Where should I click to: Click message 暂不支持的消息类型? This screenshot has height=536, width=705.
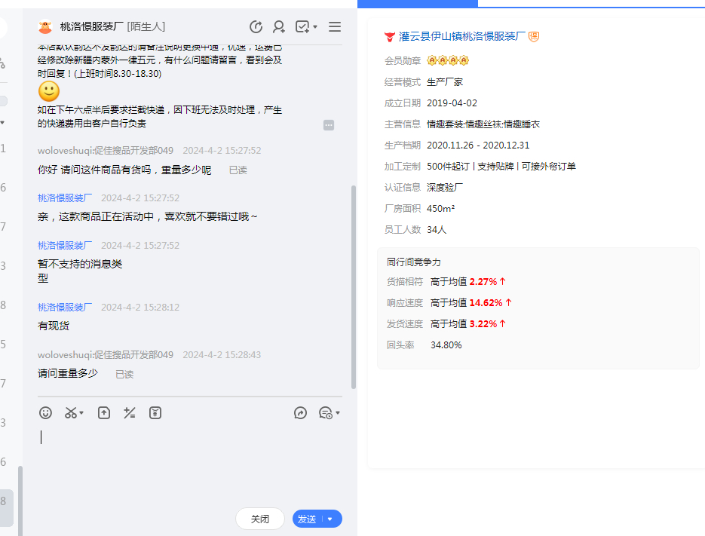coord(80,271)
